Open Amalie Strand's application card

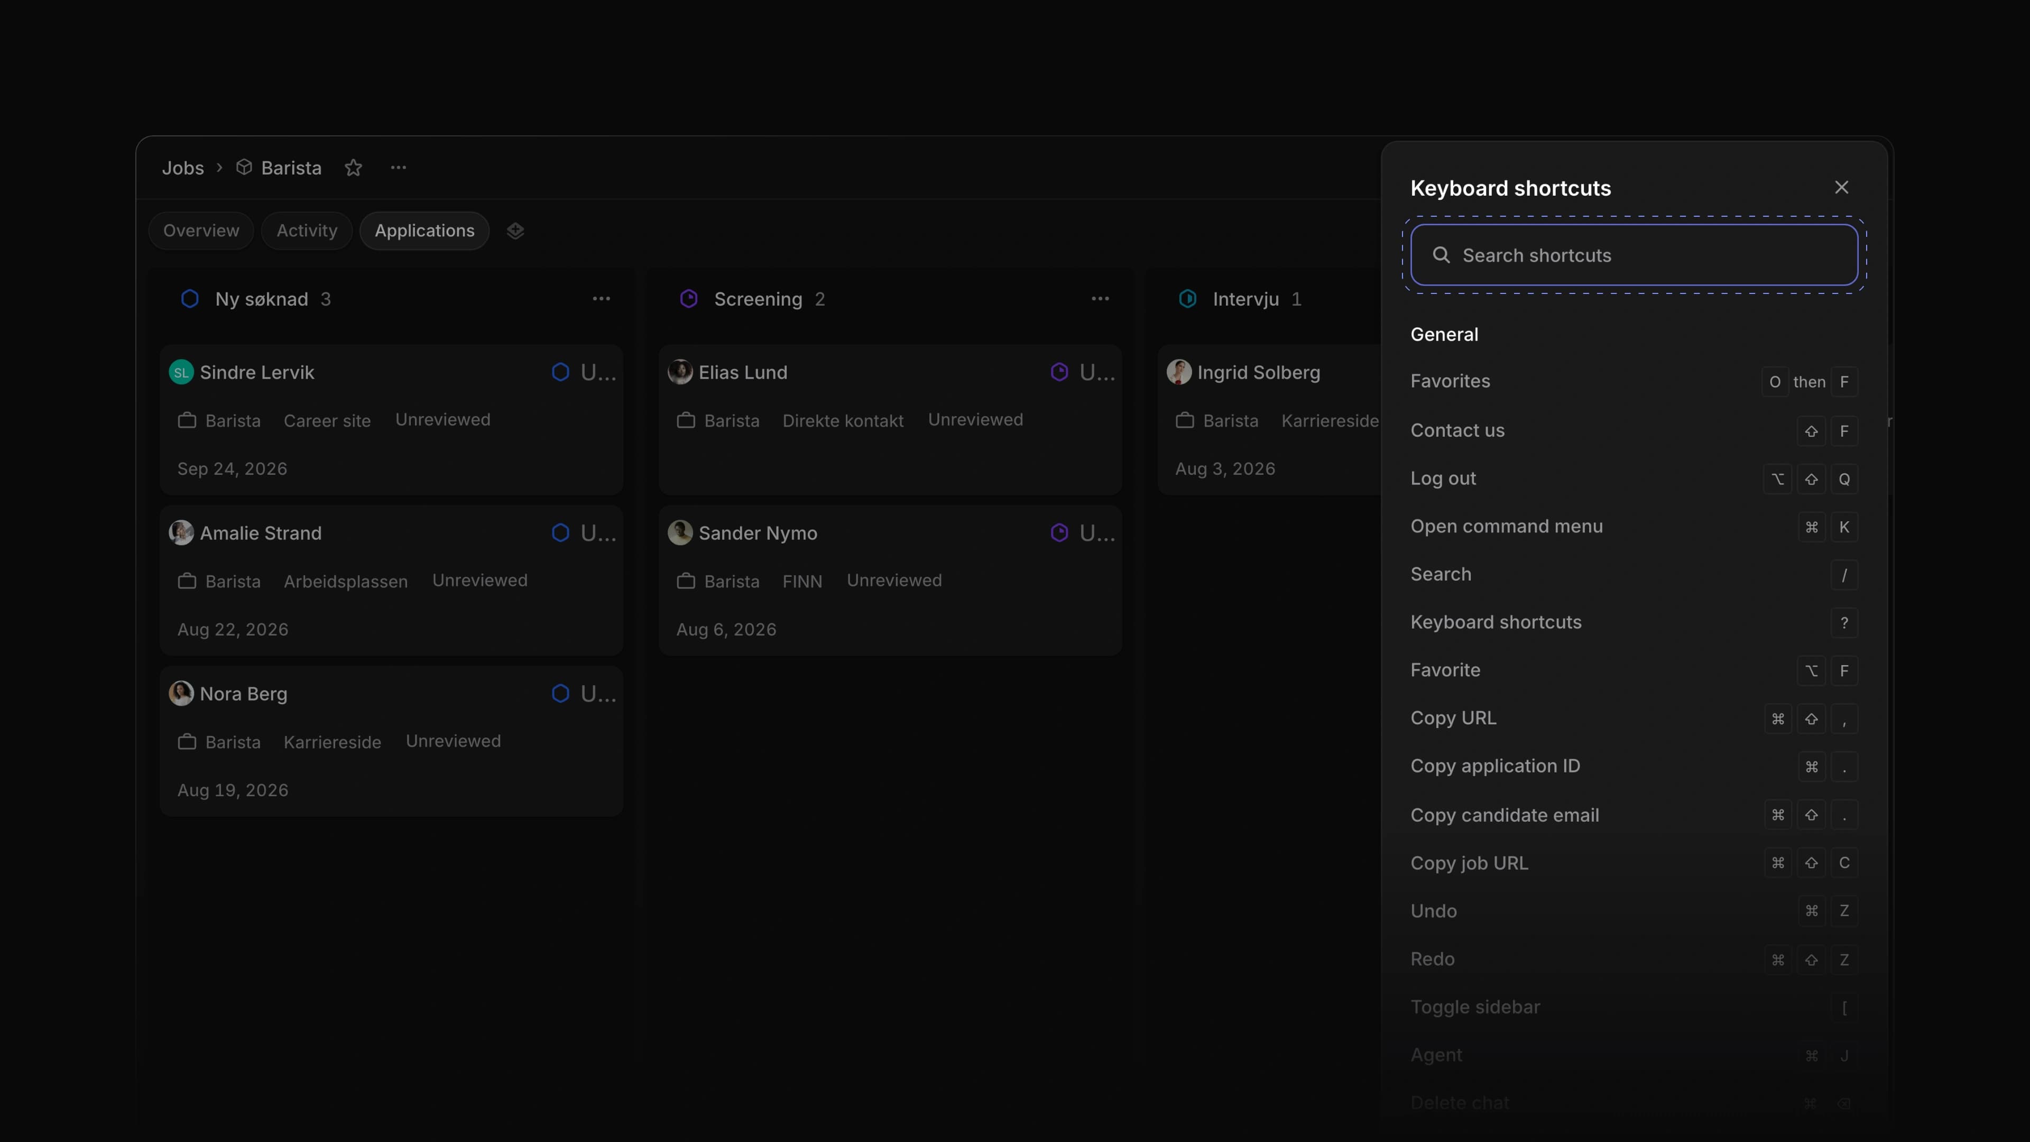pyautogui.click(x=392, y=580)
